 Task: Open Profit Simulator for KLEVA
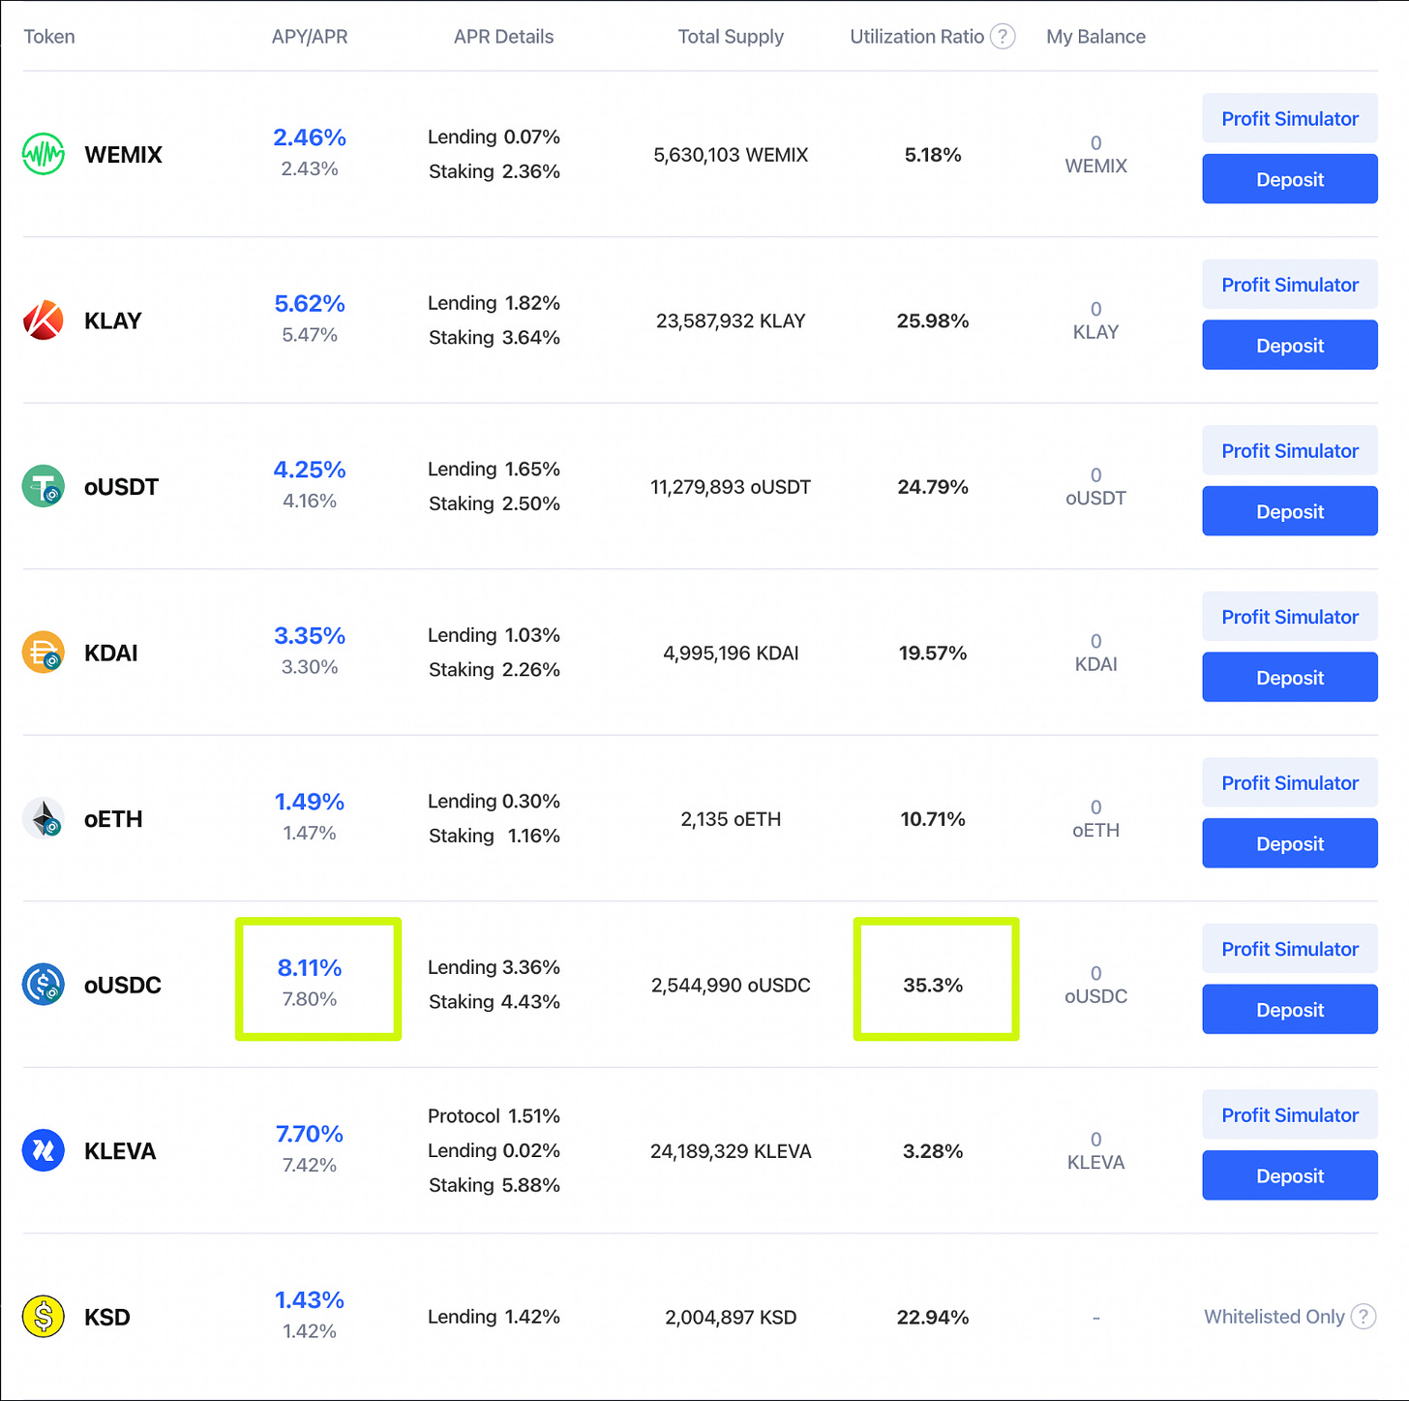pos(1290,1114)
